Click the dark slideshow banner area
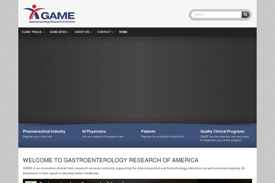This screenshot has width=275, height=183. [x=137, y=80]
